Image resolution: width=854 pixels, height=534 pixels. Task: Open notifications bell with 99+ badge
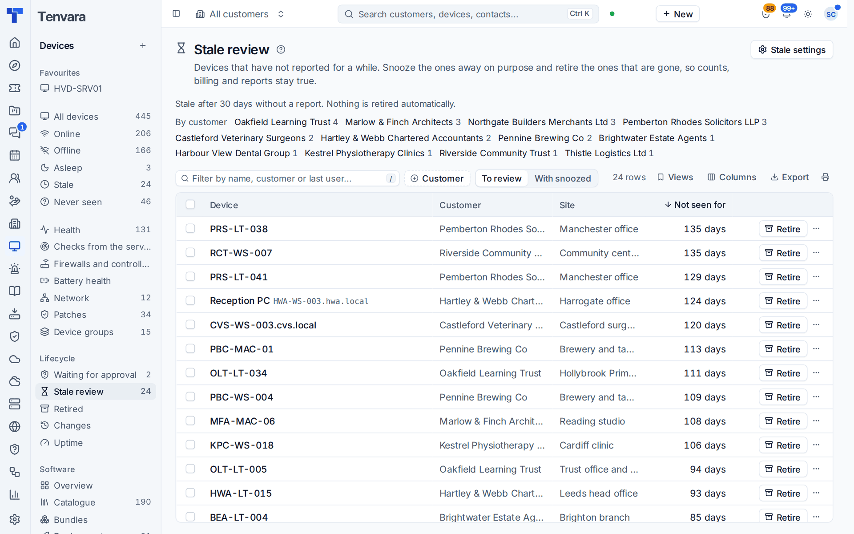[x=787, y=14]
